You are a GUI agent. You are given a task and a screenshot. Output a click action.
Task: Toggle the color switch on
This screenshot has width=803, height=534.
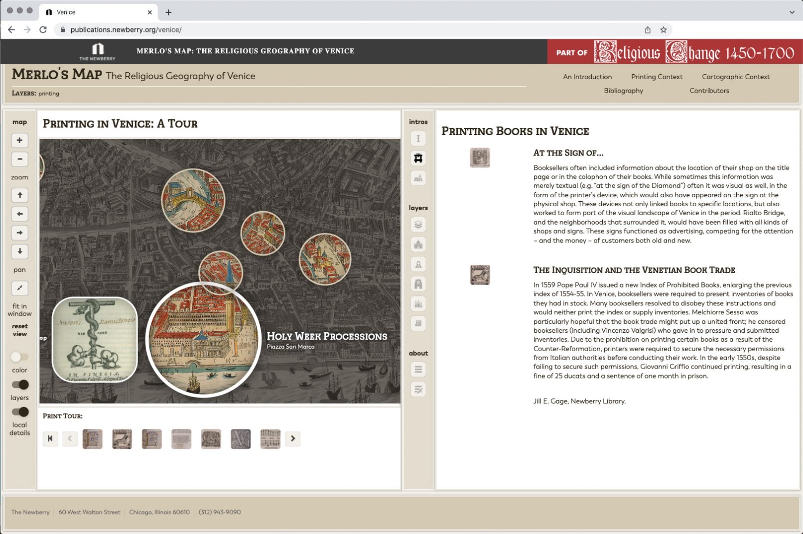[x=19, y=357]
